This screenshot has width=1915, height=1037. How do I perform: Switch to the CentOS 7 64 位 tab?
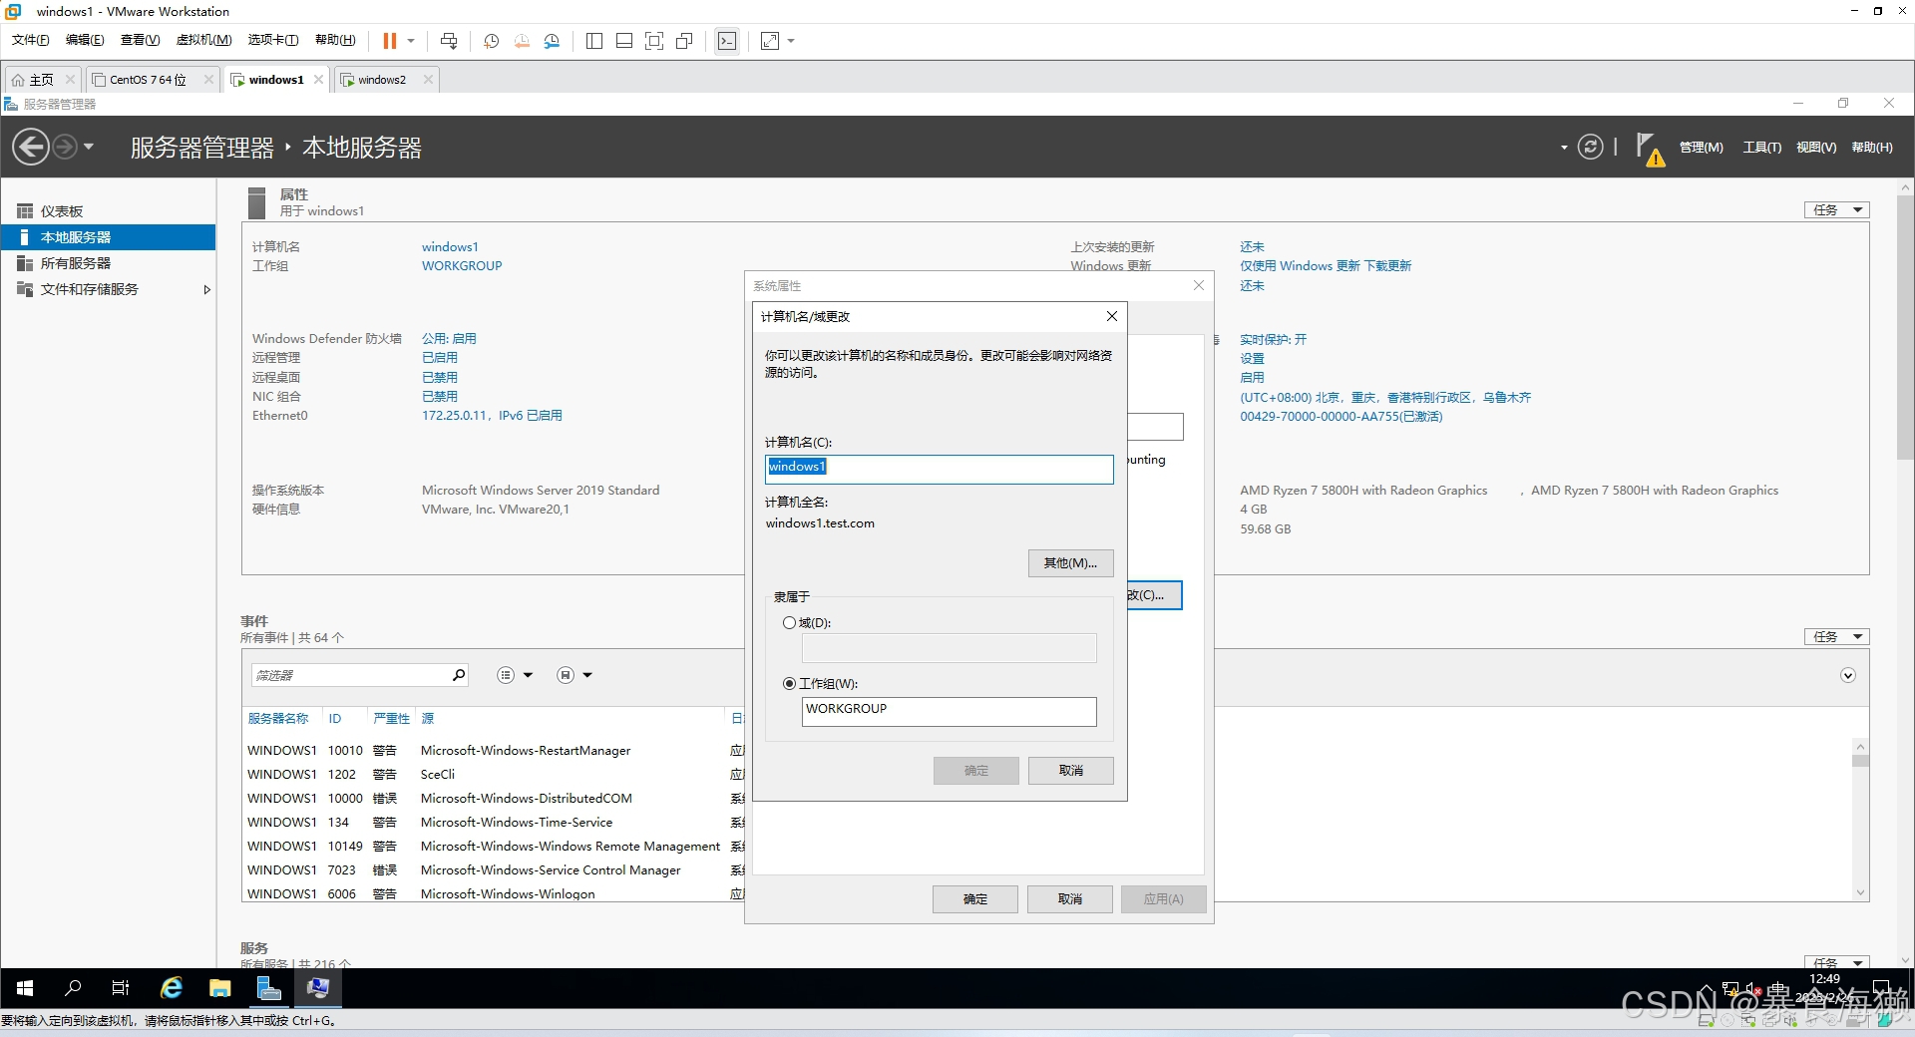point(152,80)
